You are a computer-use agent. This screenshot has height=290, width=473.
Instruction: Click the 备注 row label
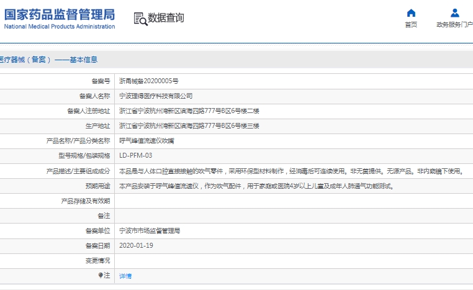coord(104,215)
